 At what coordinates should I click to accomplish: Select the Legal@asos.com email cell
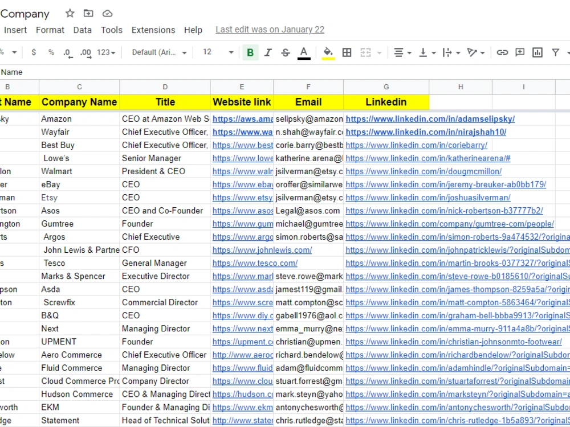(308, 211)
